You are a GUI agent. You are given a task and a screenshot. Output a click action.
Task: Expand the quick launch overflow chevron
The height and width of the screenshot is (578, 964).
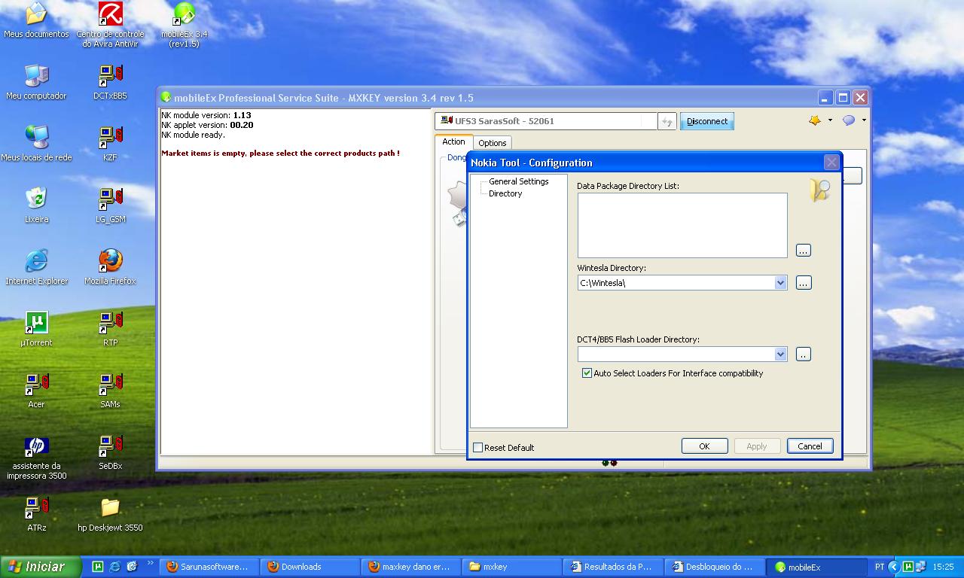pos(150,562)
